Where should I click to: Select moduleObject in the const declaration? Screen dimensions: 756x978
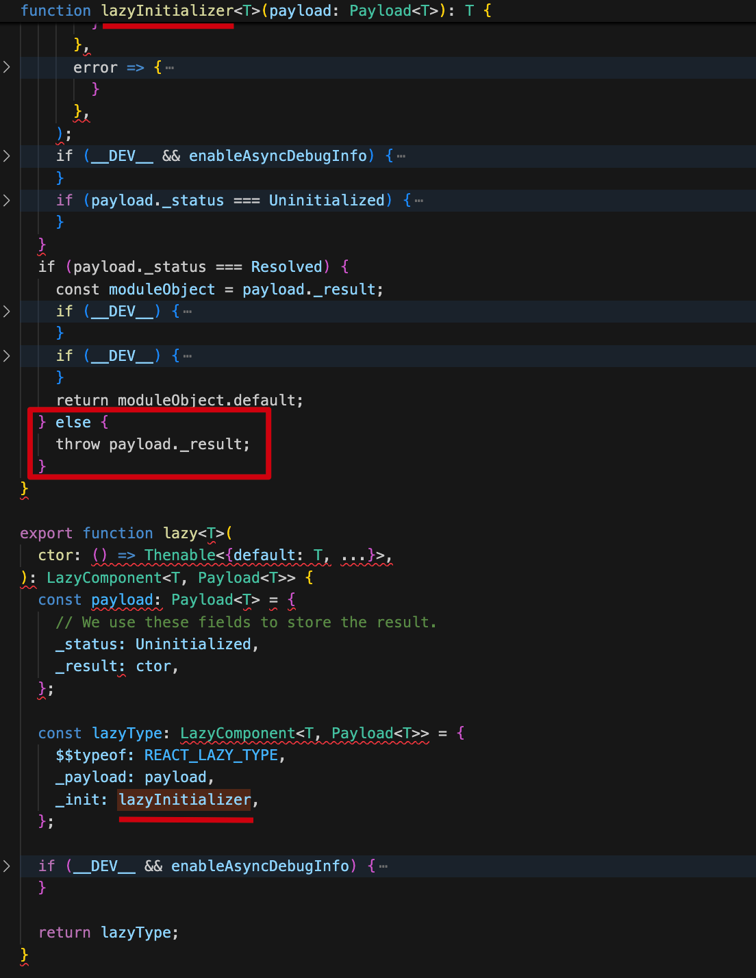click(x=162, y=289)
